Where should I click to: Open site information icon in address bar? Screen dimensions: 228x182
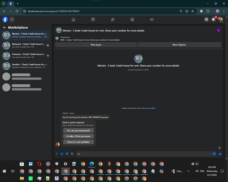click(x=25, y=11)
